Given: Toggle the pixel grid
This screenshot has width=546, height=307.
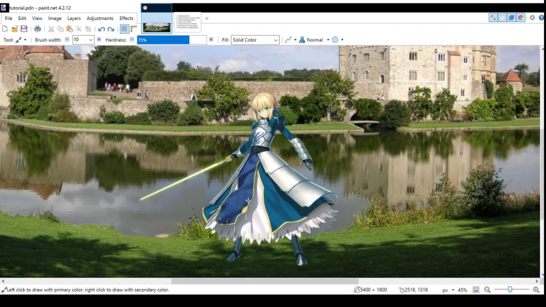Looking at the screenshot, I should pyautogui.click(x=124, y=29).
